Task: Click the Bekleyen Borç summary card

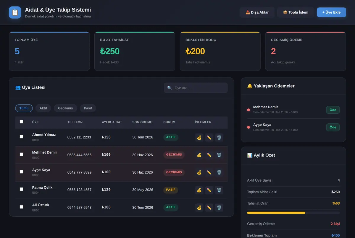Action: click(x=220, y=51)
